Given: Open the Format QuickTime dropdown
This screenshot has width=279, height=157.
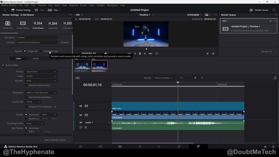Looking at the screenshot, I should click(41, 72).
